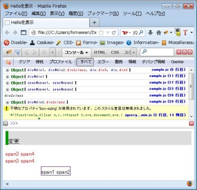Open the 表示(V) menu
The height and width of the screenshot is (190, 197).
pyautogui.click(x=57, y=13)
